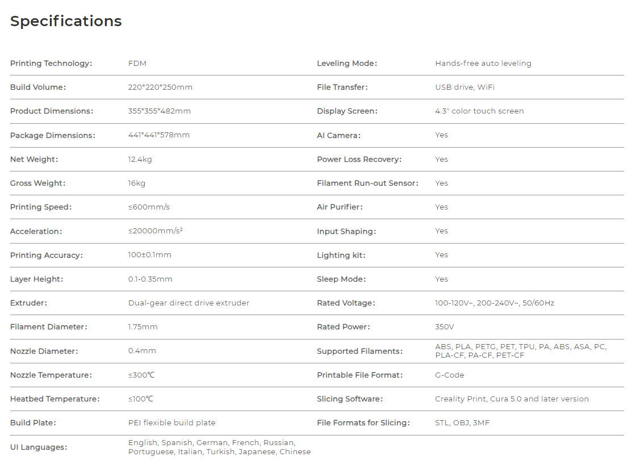Select the Nozzle Temperature ≤300℃ value
Viewport: 636px width, 469px height.
(141, 375)
